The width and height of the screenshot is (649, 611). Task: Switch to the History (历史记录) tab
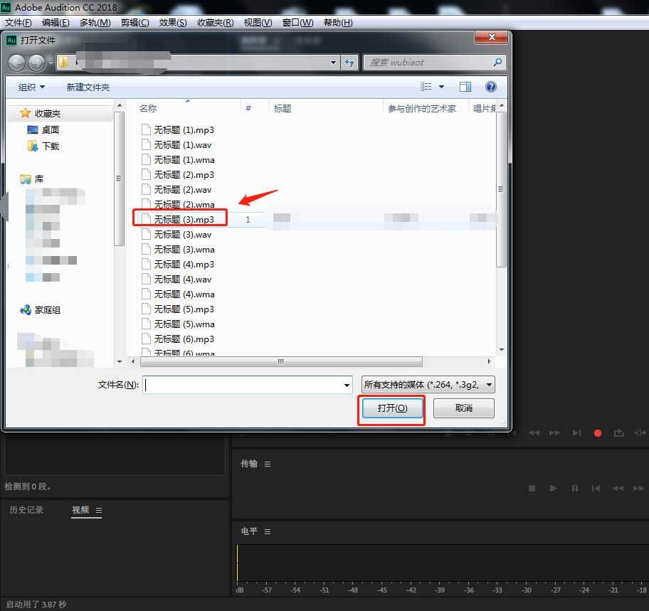26,510
